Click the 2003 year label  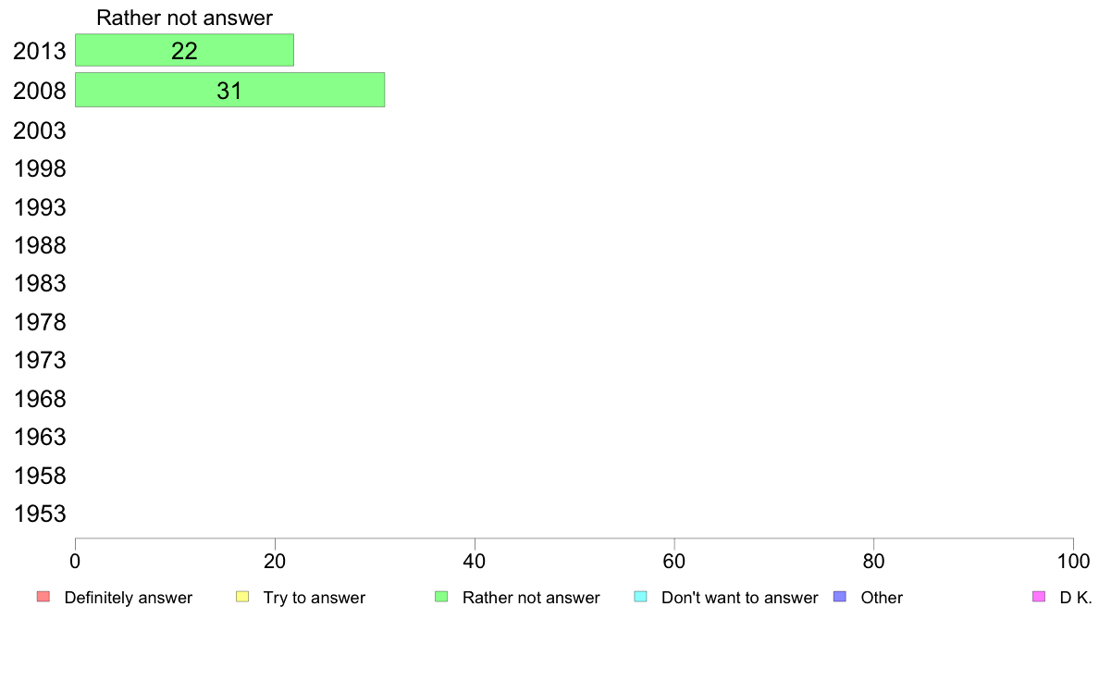pos(39,130)
